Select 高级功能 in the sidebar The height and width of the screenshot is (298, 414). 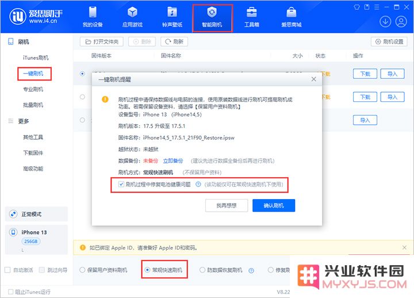point(33,169)
